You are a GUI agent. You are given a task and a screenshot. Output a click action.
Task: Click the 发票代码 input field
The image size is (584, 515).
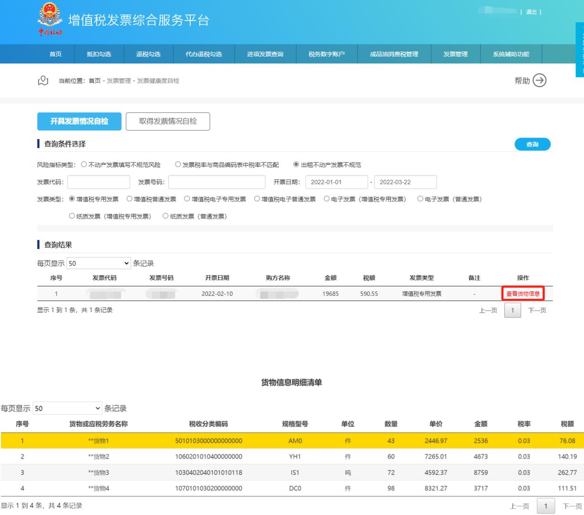99,182
